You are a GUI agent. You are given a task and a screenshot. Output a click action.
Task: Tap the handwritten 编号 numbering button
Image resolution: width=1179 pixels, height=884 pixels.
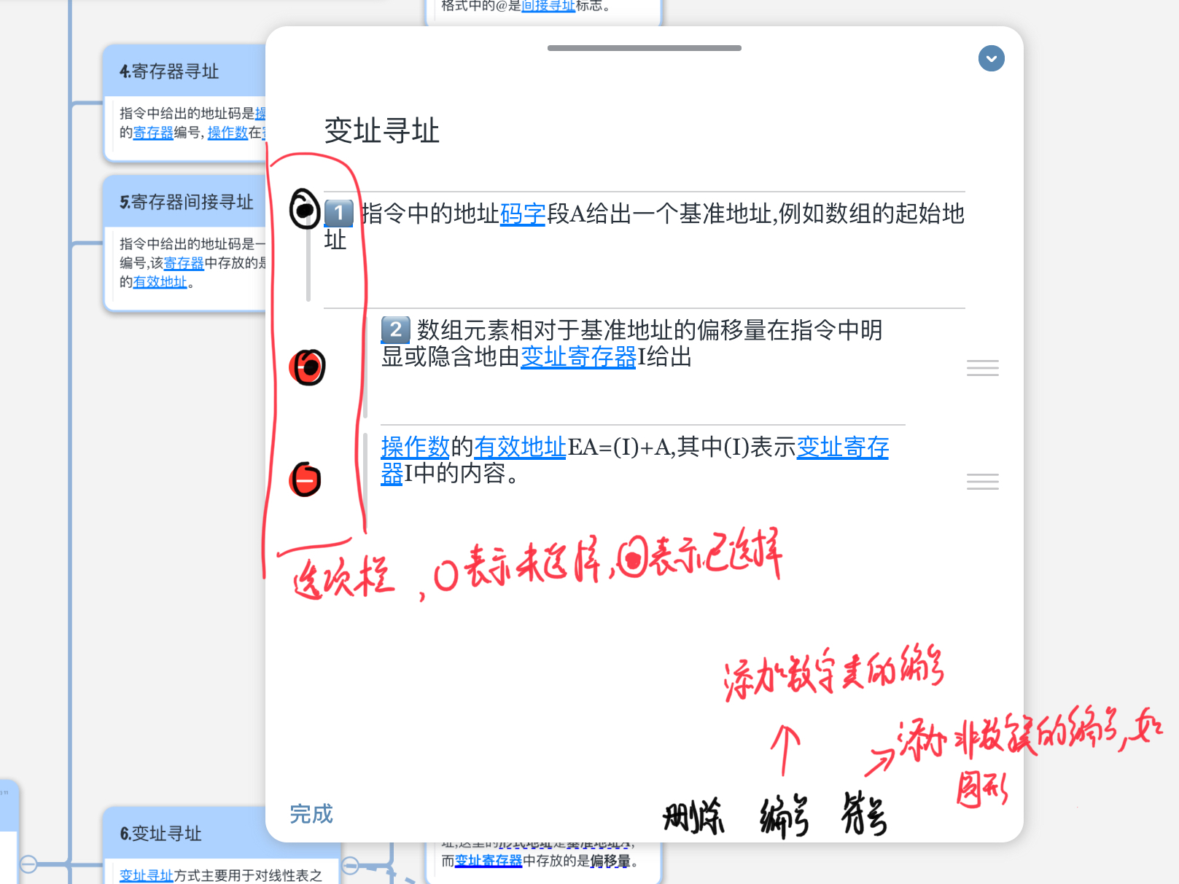(x=785, y=817)
